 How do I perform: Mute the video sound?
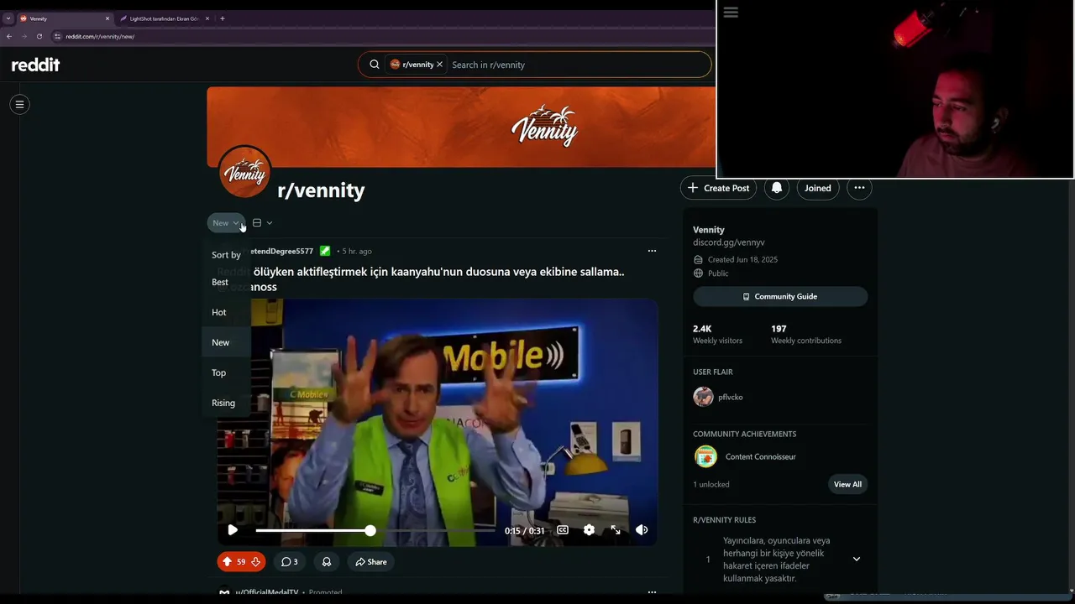[642, 530]
